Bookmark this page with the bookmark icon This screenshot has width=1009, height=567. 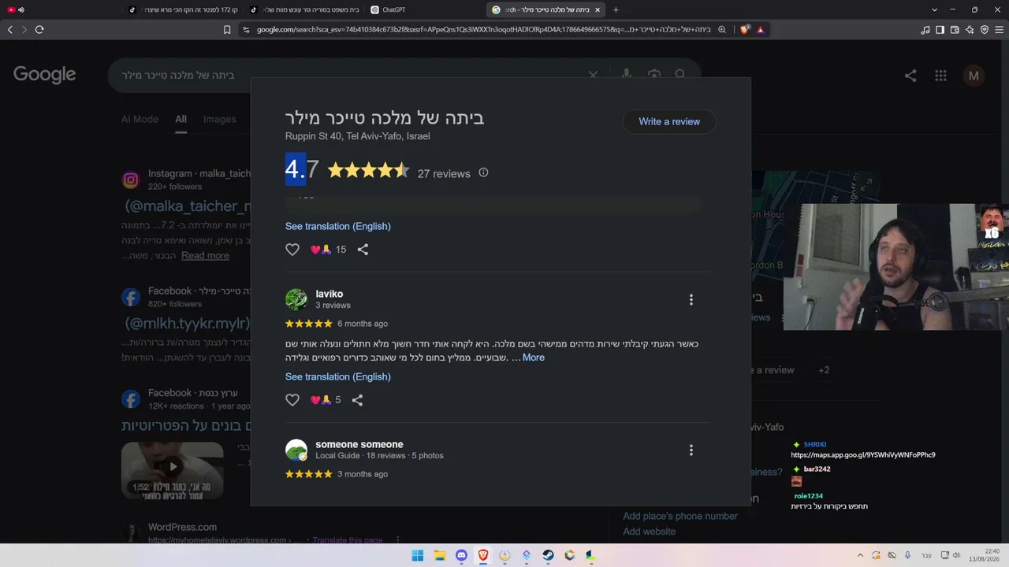(x=227, y=30)
